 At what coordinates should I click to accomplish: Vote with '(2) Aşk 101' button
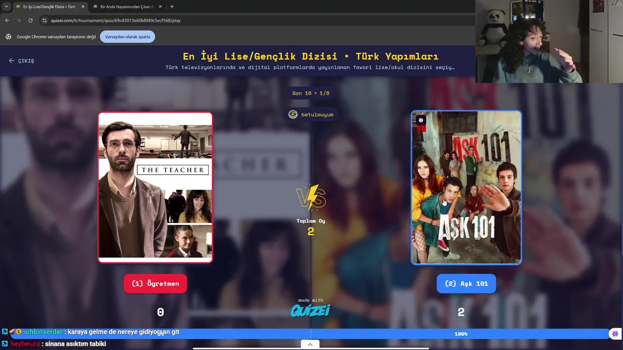tap(466, 283)
